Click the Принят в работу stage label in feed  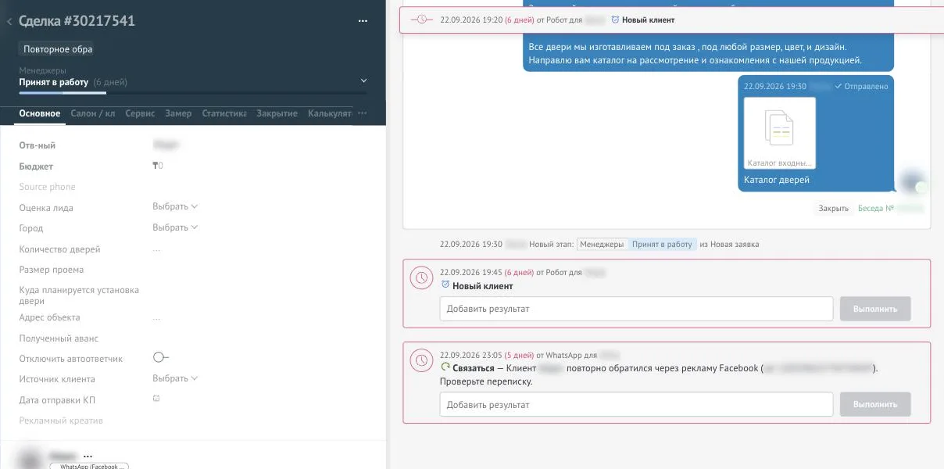pos(662,244)
